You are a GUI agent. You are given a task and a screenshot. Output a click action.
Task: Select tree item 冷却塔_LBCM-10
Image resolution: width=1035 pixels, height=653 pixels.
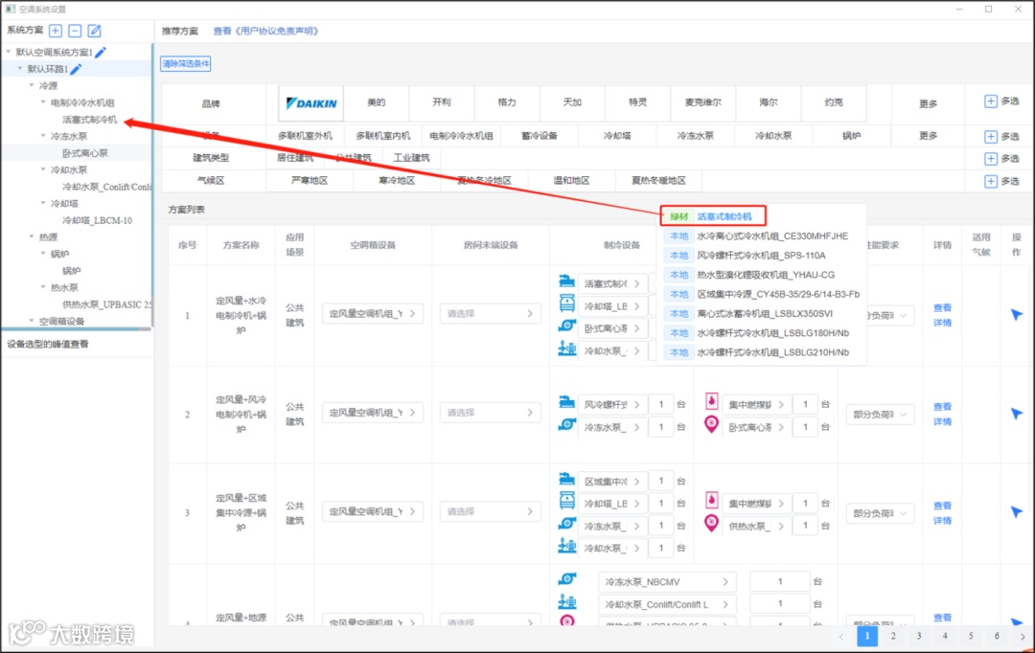point(97,220)
